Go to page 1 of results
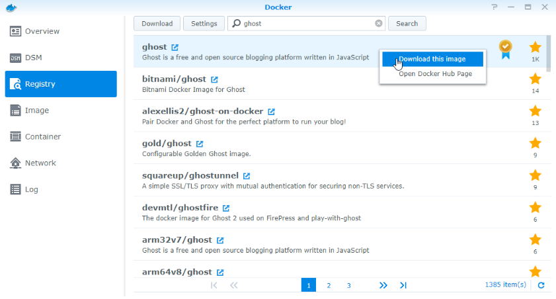 (x=309, y=285)
